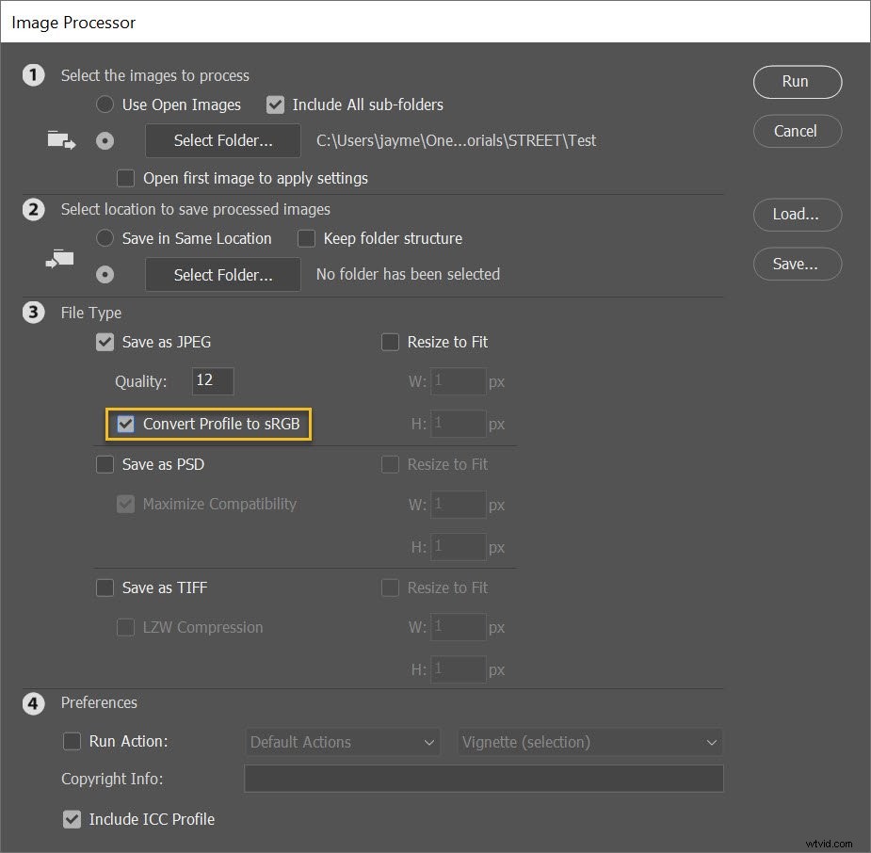Open the Vignette (selection) dropdown
Screen dimensions: 871x853
point(589,742)
